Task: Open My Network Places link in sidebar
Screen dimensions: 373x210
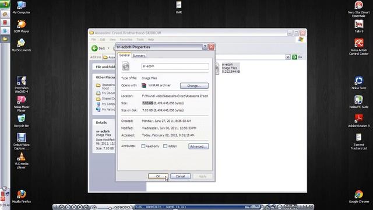Action: [105, 110]
